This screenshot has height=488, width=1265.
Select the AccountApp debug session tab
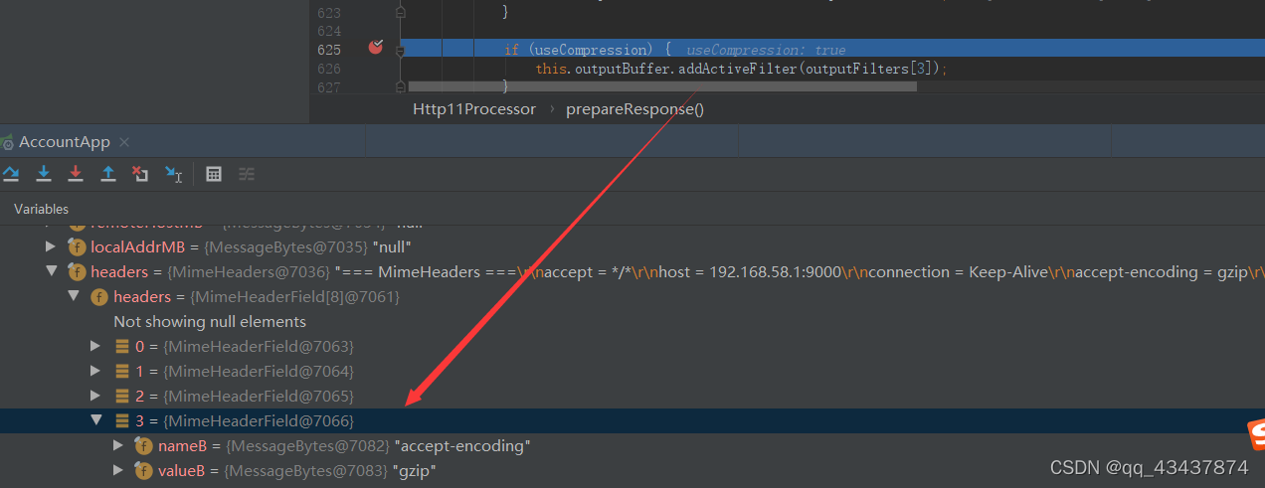64,142
